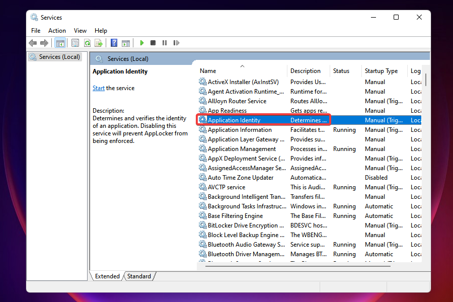This screenshot has width=453, height=302.
Task: Select Background Intelligent Transfer service name
Action: coord(247,196)
